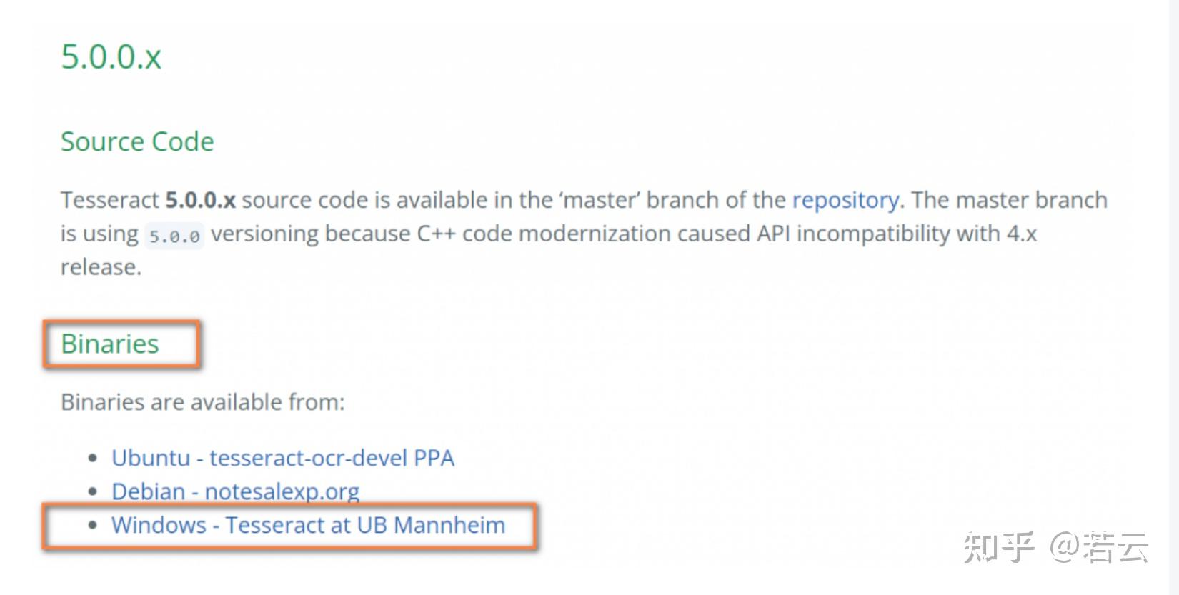Click the 知乎 watermark logo
The height and width of the screenshot is (595, 1179).
pos(999,548)
